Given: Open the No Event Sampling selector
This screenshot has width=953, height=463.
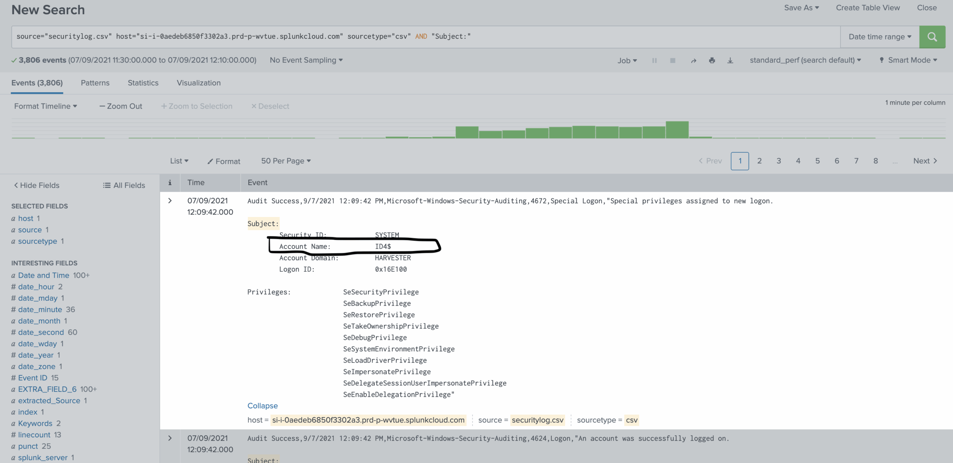Looking at the screenshot, I should [x=306, y=60].
